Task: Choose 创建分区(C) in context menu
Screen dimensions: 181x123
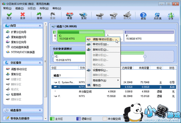Action: tap(103, 55)
